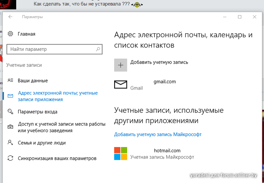The width and height of the screenshot is (264, 183).
Task: Minimize the Параметры window
Action: click(225, 17)
